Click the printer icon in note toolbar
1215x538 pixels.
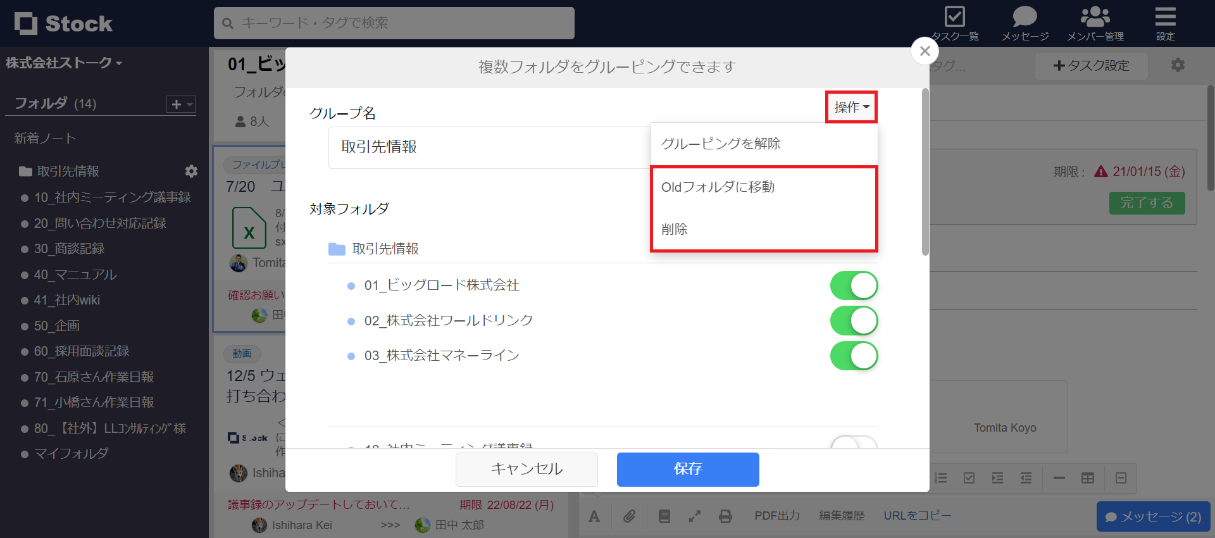pos(725,516)
